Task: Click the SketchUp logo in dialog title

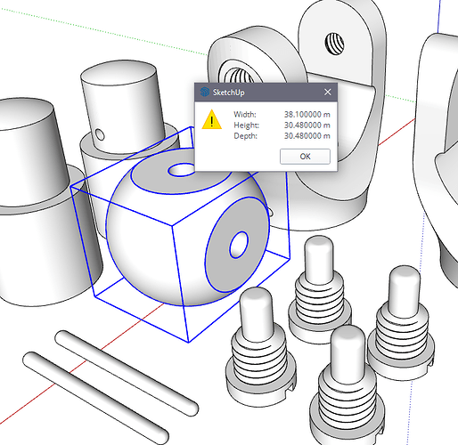Action: coord(205,93)
